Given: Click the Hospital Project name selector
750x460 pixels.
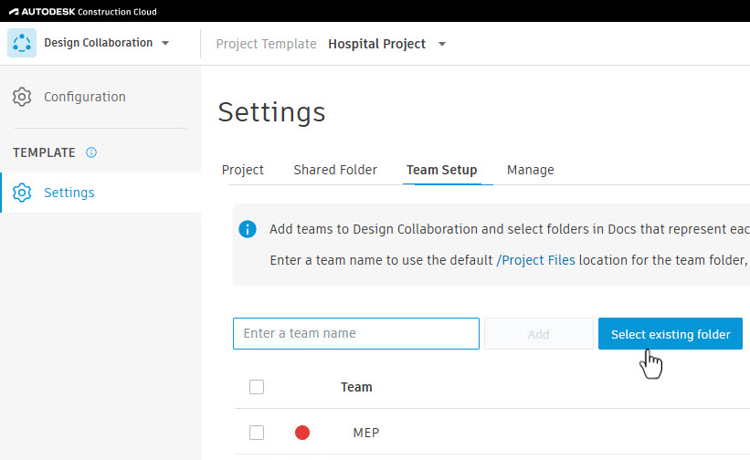Looking at the screenshot, I should [377, 44].
